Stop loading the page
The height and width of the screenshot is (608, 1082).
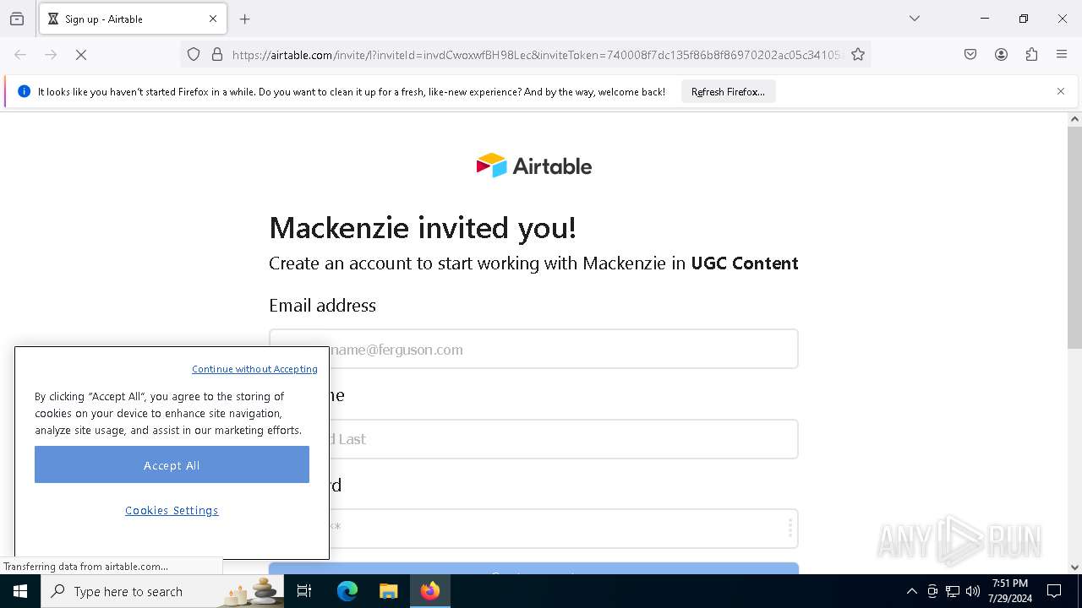click(x=81, y=55)
